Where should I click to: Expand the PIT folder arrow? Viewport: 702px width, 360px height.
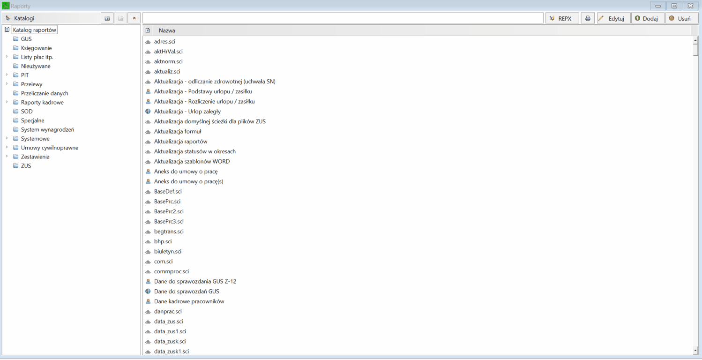[x=7, y=75]
